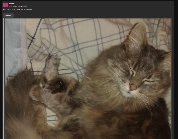Click the cat's pink nose in photo
Image resolution: width=178 pixels, height=139 pixels.
(133, 87)
